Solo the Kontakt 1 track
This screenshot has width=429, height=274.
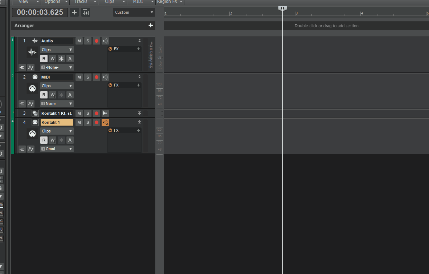(x=87, y=122)
